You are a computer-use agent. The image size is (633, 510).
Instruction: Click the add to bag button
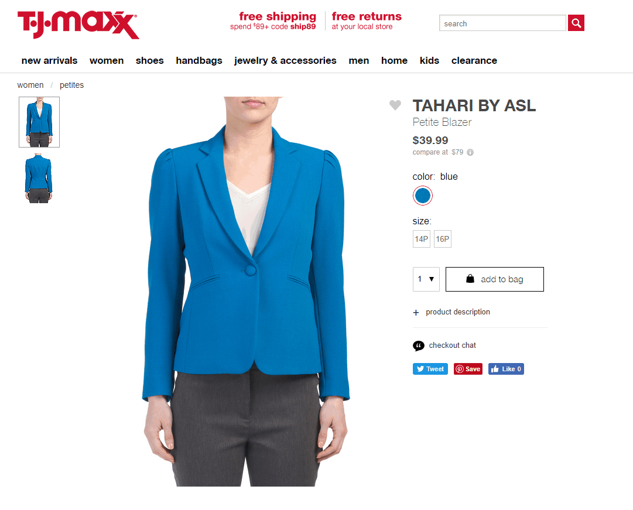point(495,279)
